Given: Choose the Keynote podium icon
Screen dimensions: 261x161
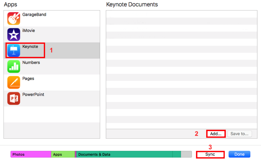Looking at the screenshot, I should click(14, 50).
